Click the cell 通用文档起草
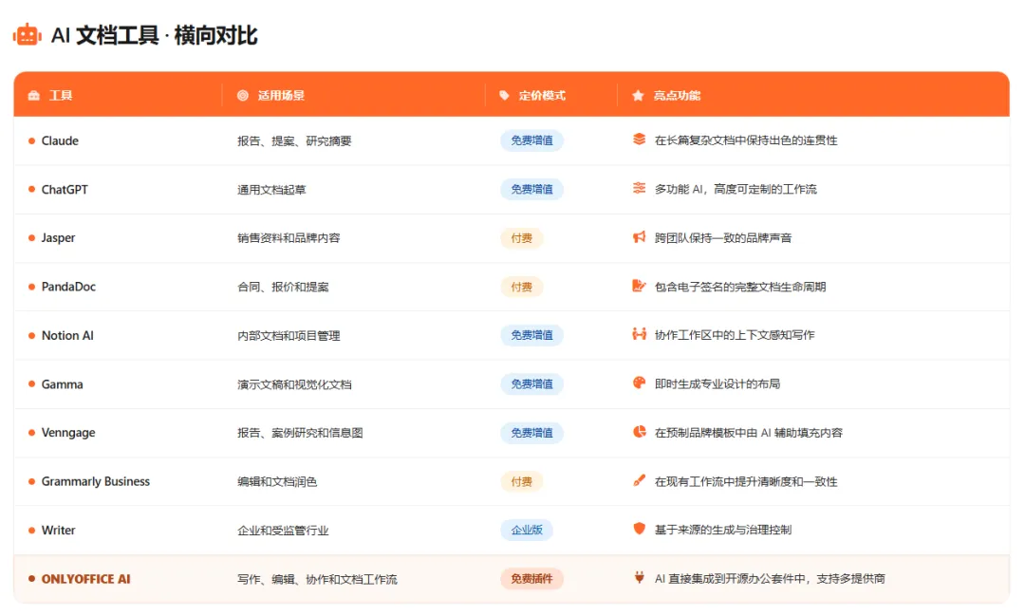This screenshot has width=1025, height=616. coord(271,190)
